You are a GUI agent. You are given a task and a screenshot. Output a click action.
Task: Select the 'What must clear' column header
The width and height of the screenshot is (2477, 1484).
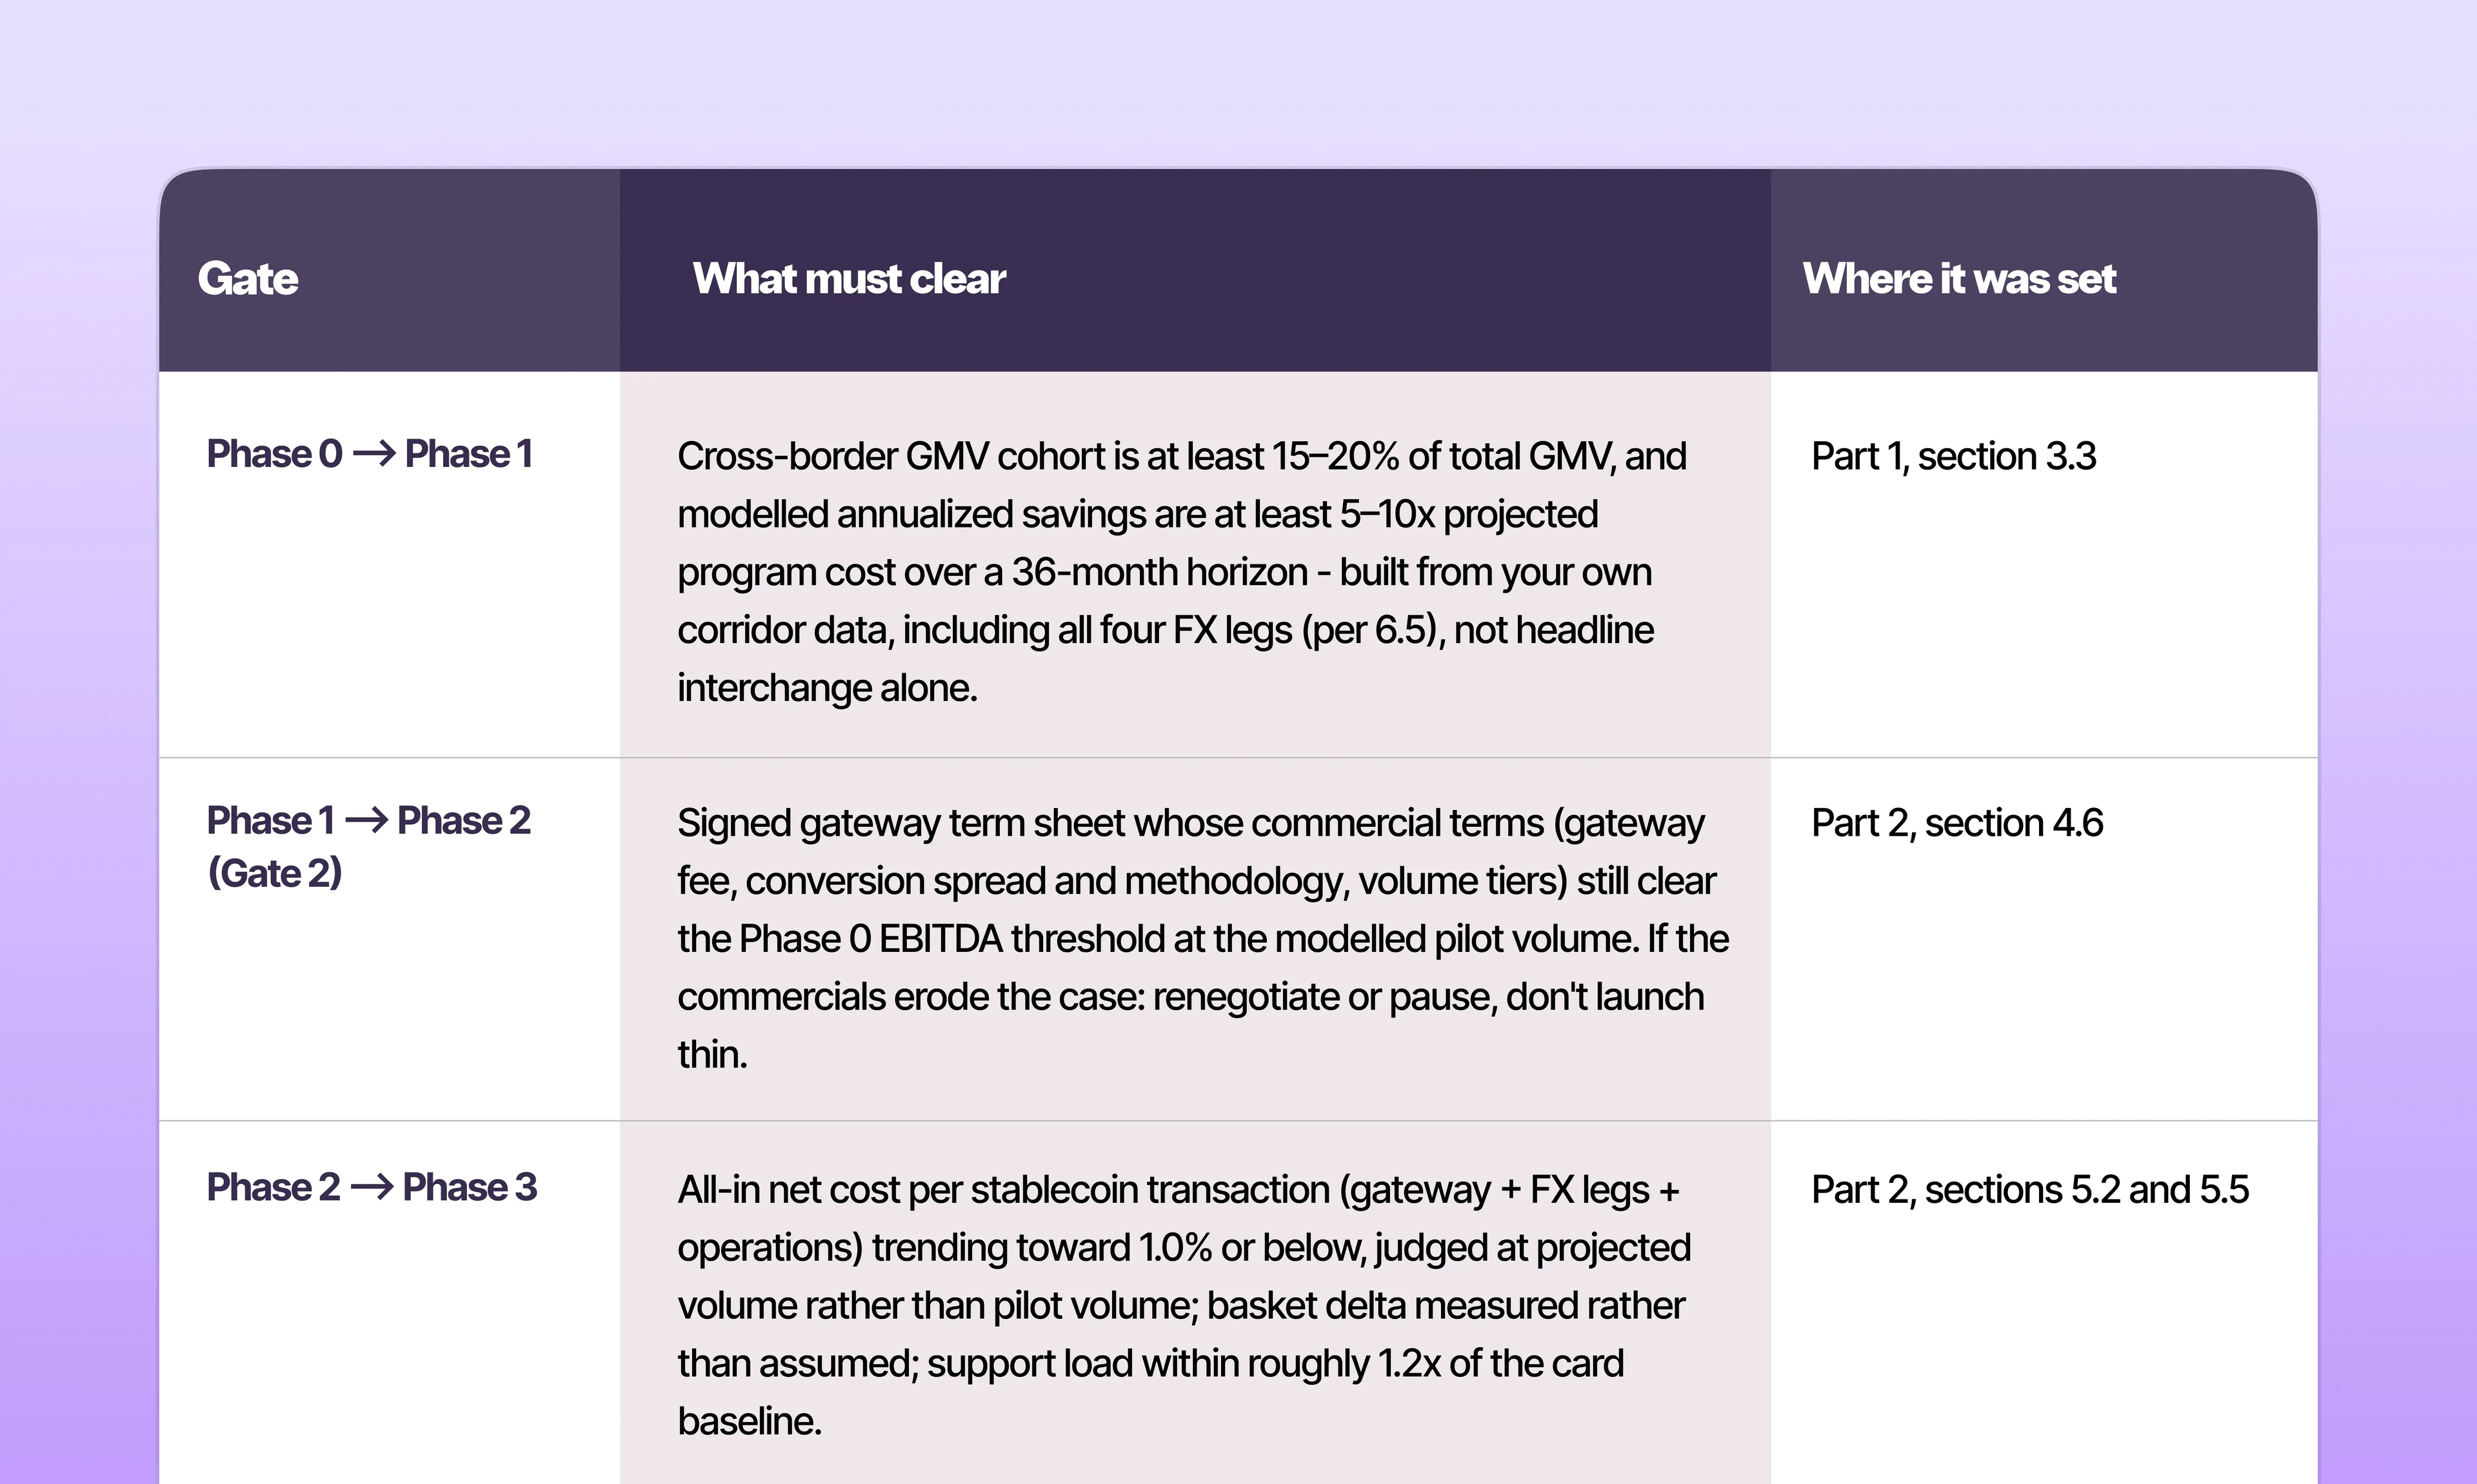point(849,279)
